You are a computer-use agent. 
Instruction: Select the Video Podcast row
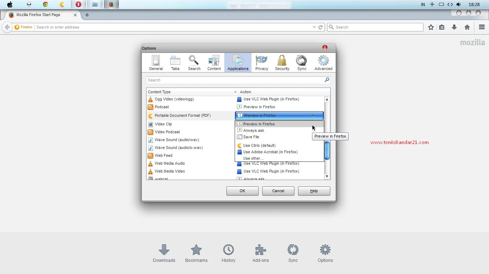coord(191,132)
